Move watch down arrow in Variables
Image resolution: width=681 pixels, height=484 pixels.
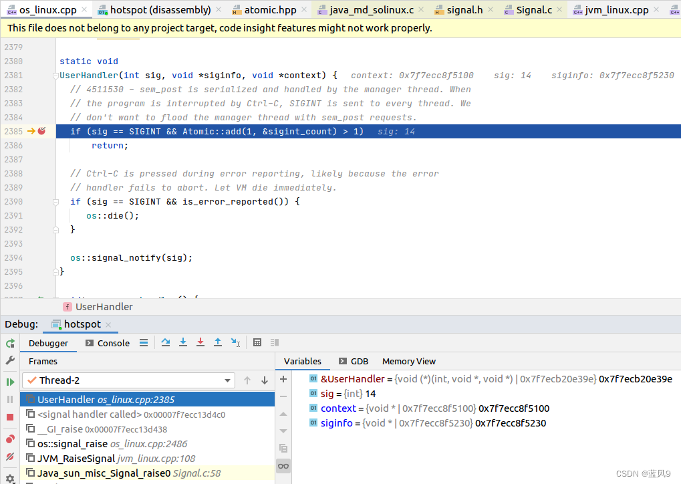pyautogui.click(x=283, y=431)
